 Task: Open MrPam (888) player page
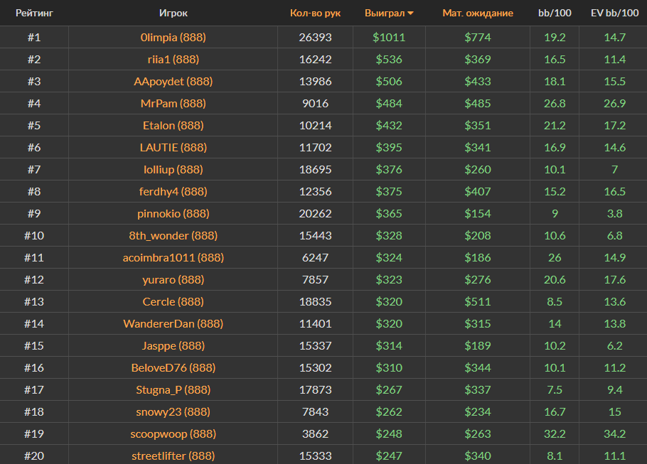pos(173,103)
